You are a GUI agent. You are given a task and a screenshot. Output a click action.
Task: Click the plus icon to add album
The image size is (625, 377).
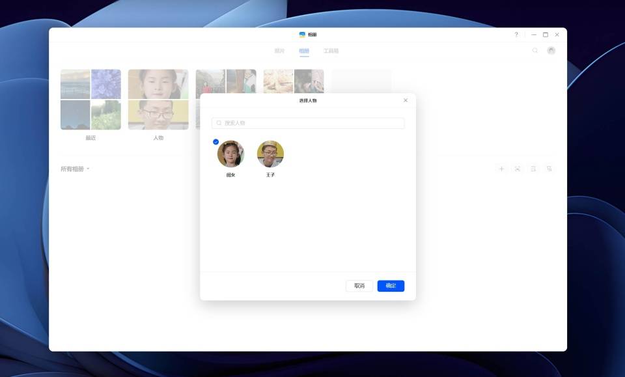pyautogui.click(x=501, y=169)
